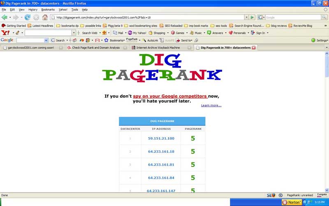The image size is (329, 206).
Task: Open the Home page icon
Action: pos(45,17)
